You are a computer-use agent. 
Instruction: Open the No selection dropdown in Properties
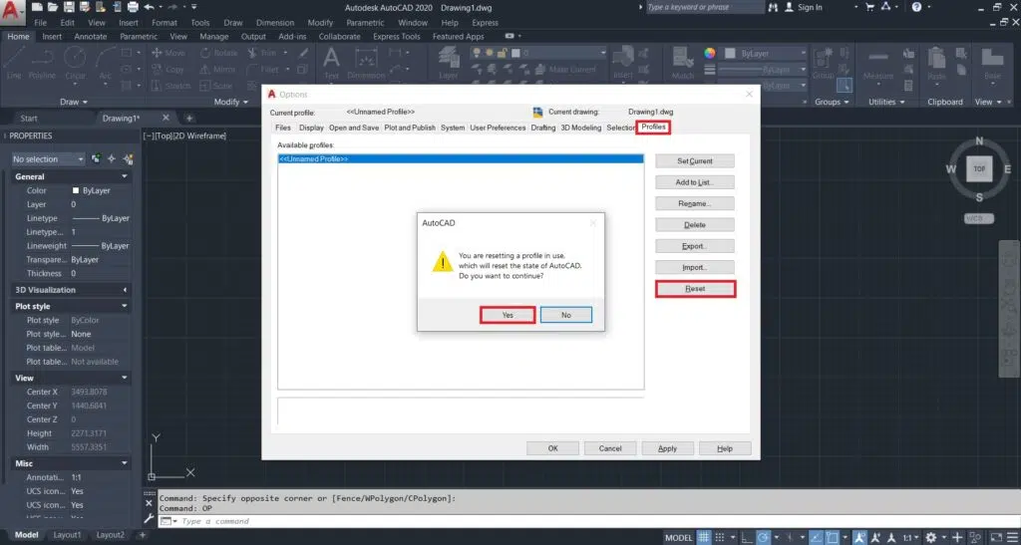(48, 159)
